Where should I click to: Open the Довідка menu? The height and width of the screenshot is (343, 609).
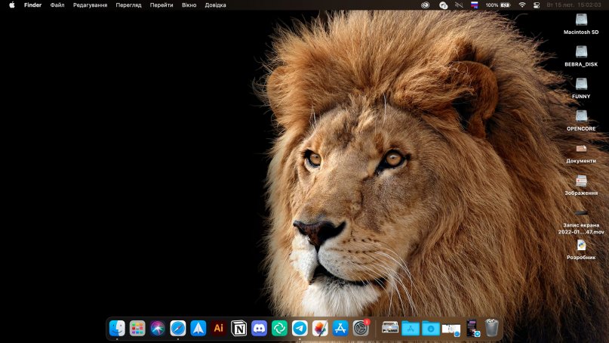215,5
